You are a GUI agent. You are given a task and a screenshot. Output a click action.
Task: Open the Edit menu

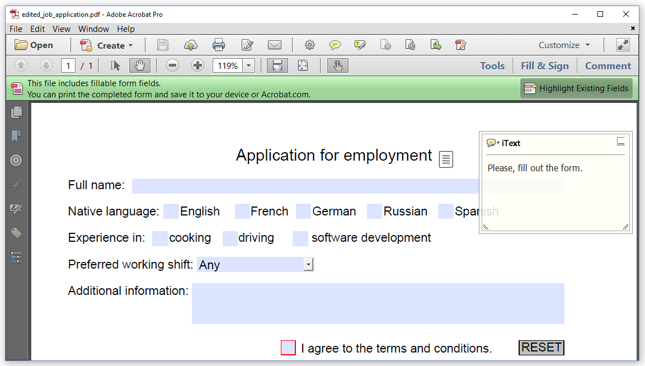pos(37,29)
